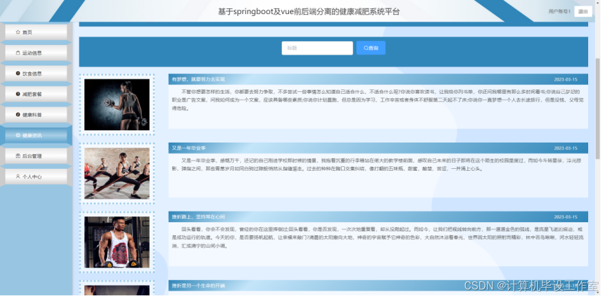The image size is (601, 296).
Task: Open thumbnail of group resistance-band workout
Action: [117, 173]
